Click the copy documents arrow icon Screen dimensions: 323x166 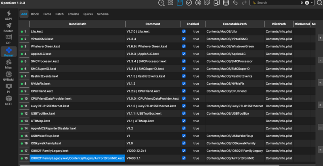[216, 3]
